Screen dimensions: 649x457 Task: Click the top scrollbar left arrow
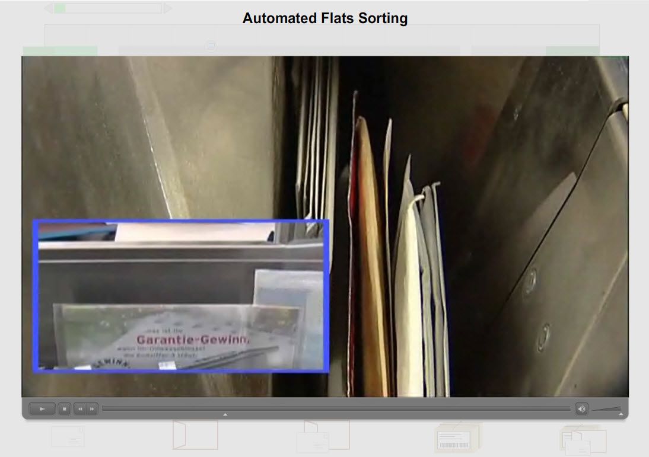coord(47,8)
